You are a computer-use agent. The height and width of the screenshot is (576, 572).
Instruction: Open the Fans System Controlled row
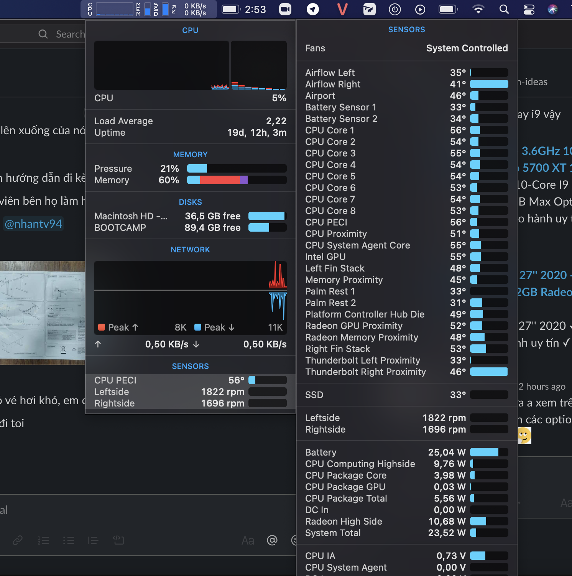pyautogui.click(x=406, y=48)
